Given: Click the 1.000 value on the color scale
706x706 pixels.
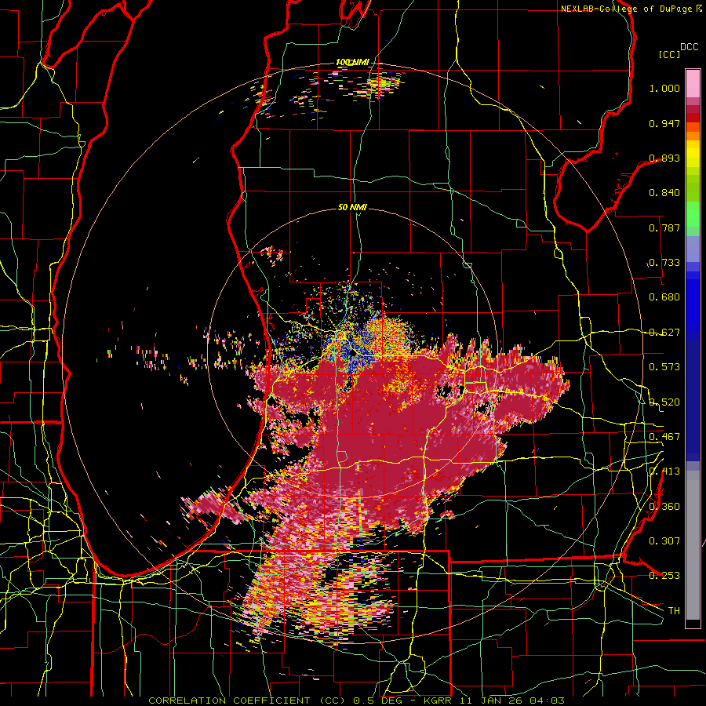Looking at the screenshot, I should pos(664,88).
